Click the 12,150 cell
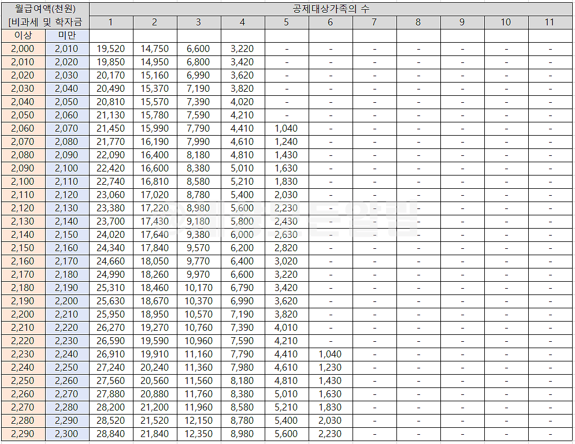 199,420
